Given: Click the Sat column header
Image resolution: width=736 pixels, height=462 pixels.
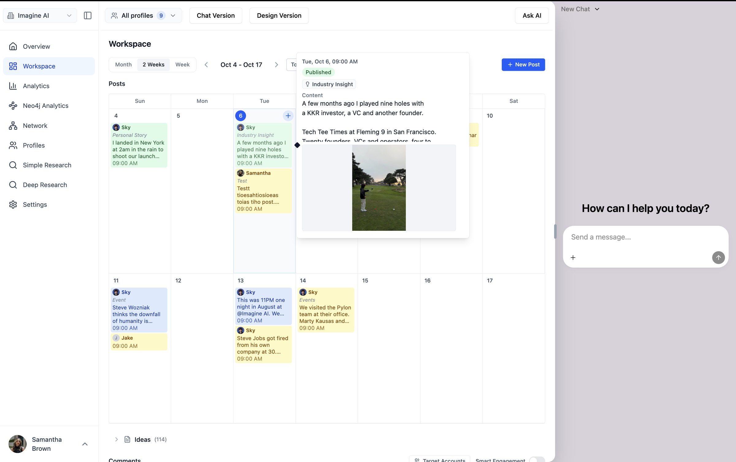Looking at the screenshot, I should (x=514, y=101).
